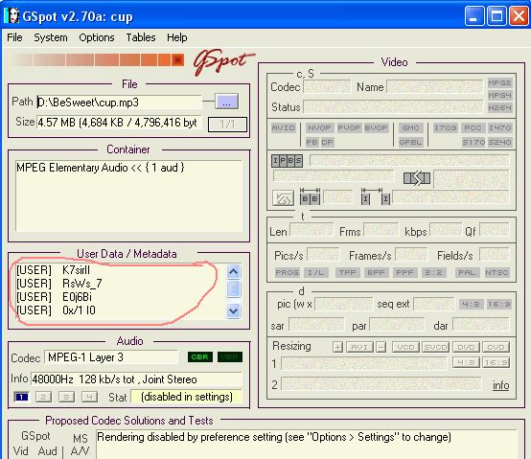This screenshot has height=459, width=531.
Task: Click the QPEL indicator
Action: [x=410, y=142]
